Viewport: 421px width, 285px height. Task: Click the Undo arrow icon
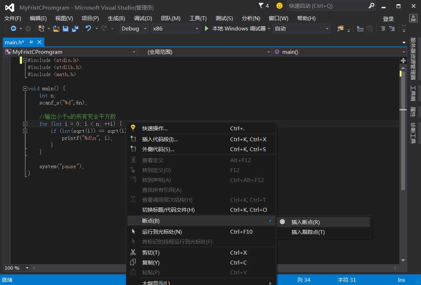[88, 29]
